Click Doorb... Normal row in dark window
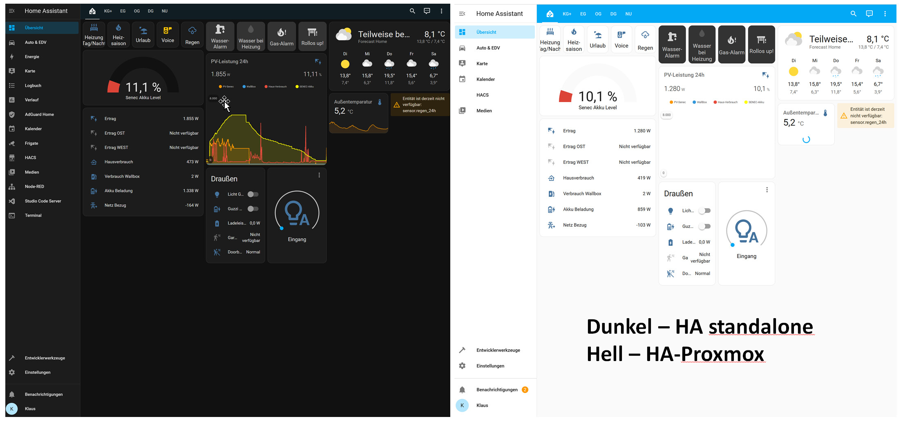This screenshot has height=428, width=903. (236, 252)
